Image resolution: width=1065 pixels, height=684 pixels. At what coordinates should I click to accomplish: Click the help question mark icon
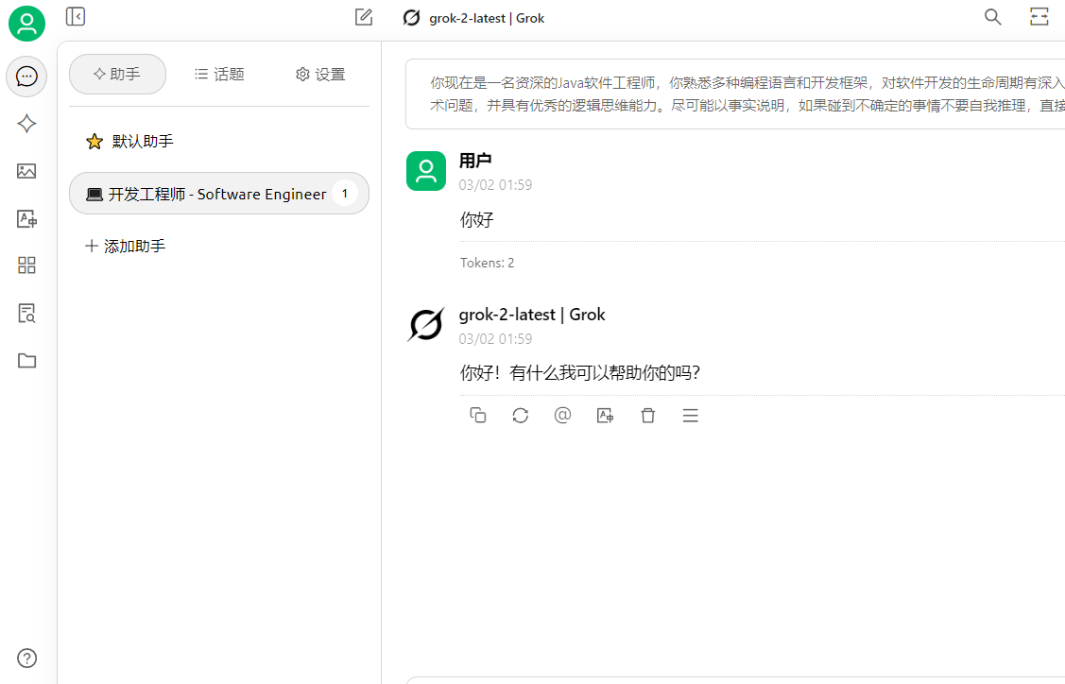[27, 658]
